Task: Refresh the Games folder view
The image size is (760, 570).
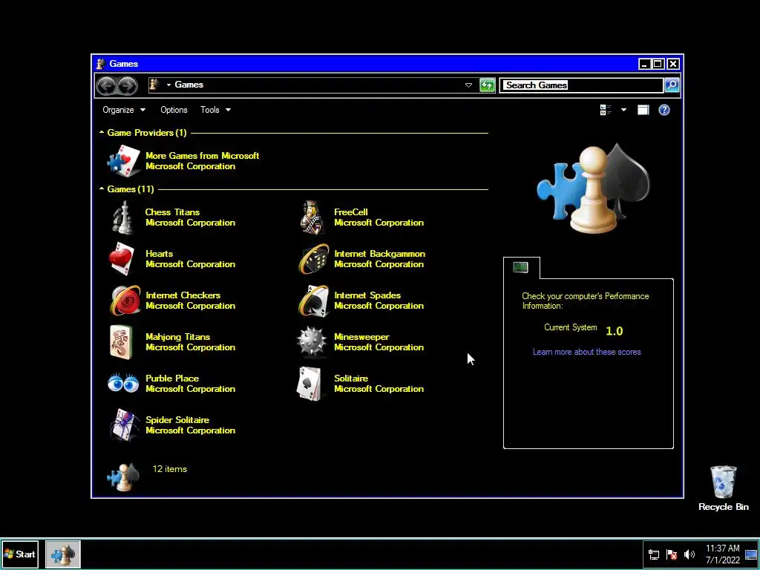Action: (x=487, y=85)
